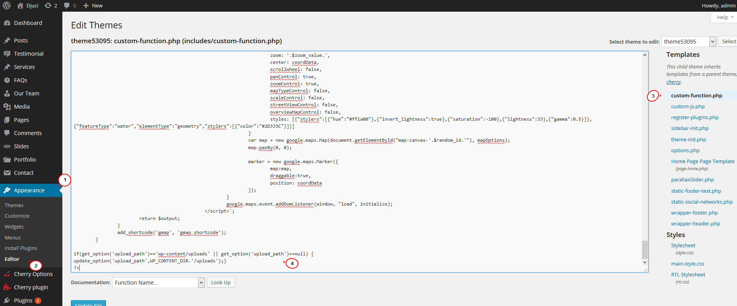Click the plus New icon in admin bar

pyautogui.click(x=86, y=5)
